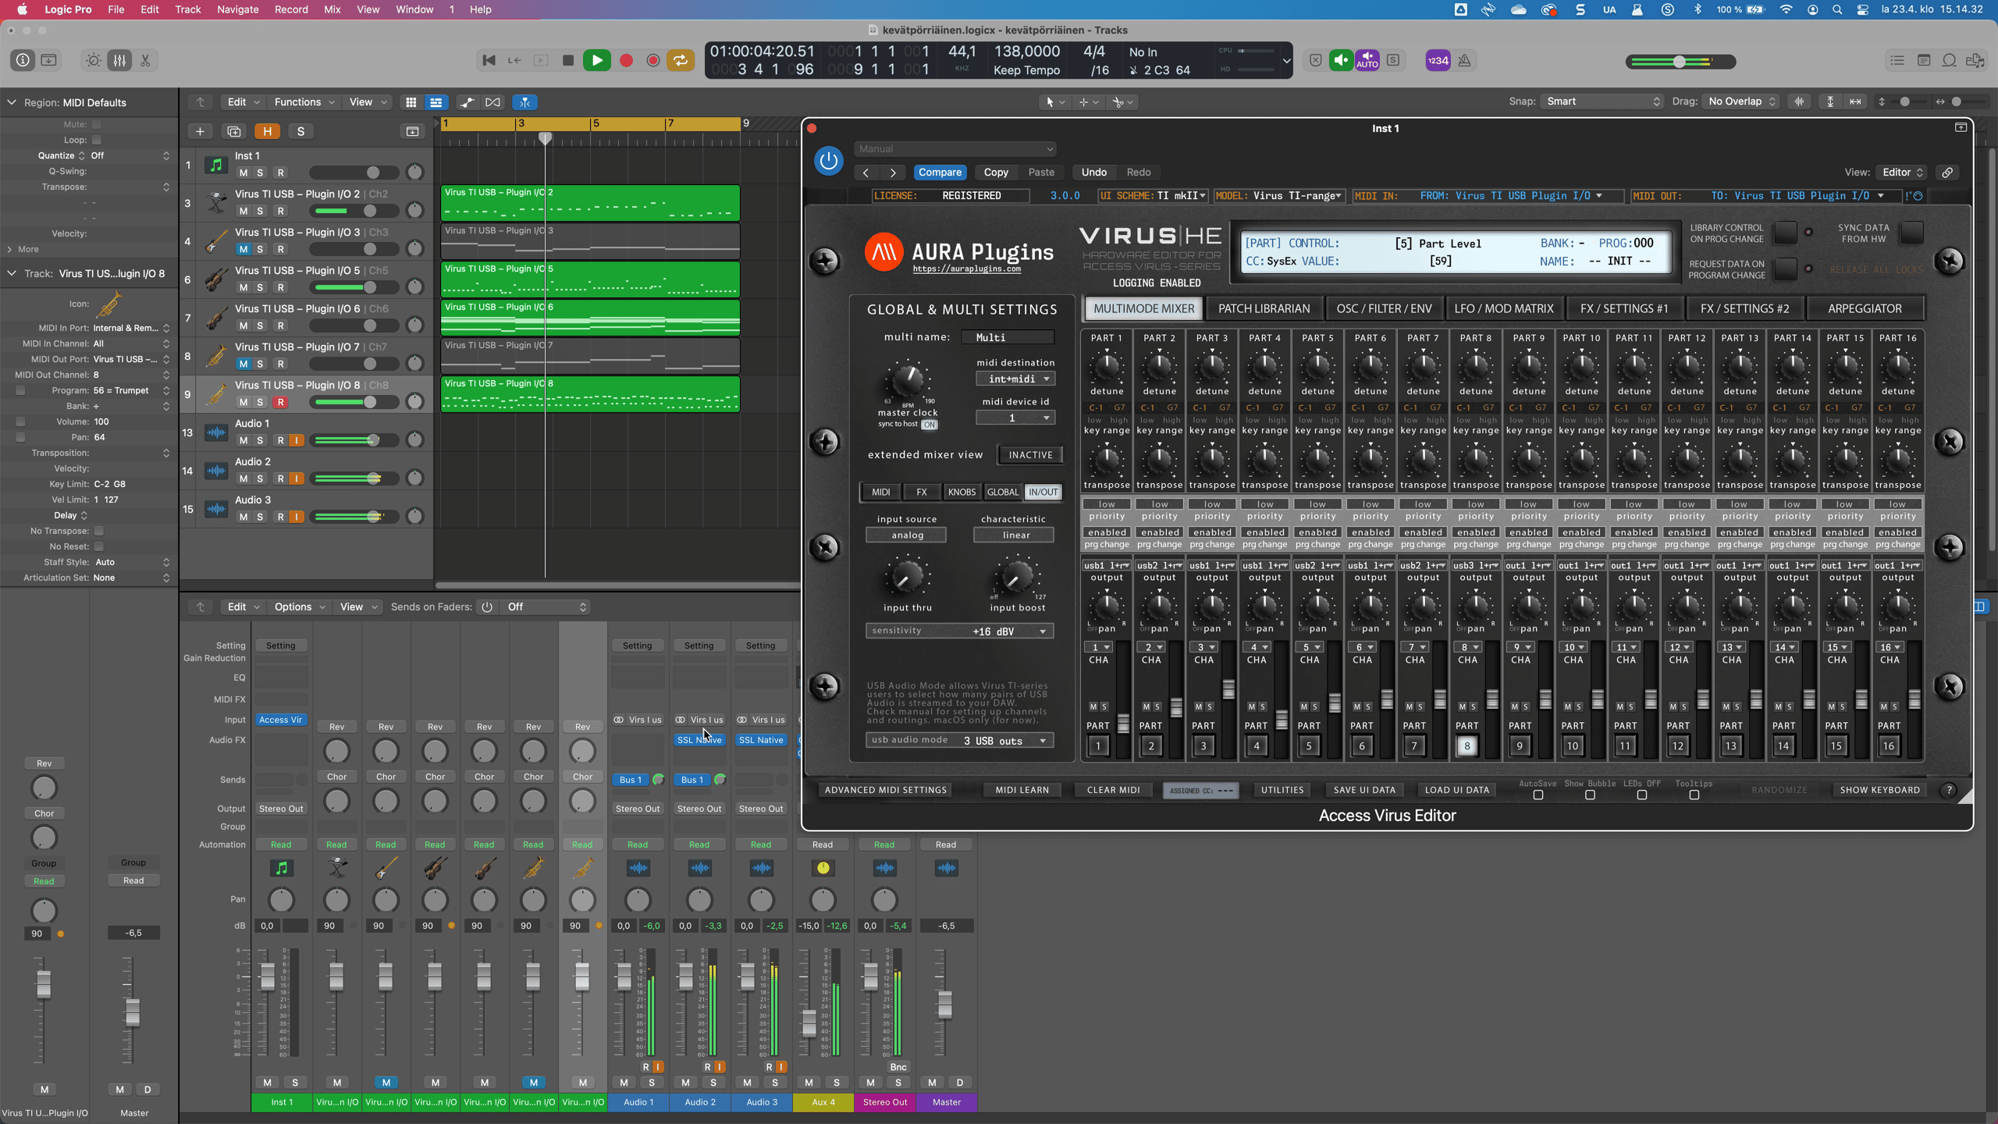The width and height of the screenshot is (1998, 1124).
Task: Switch to the ARPEGGIATOR tab
Action: pos(1865,308)
